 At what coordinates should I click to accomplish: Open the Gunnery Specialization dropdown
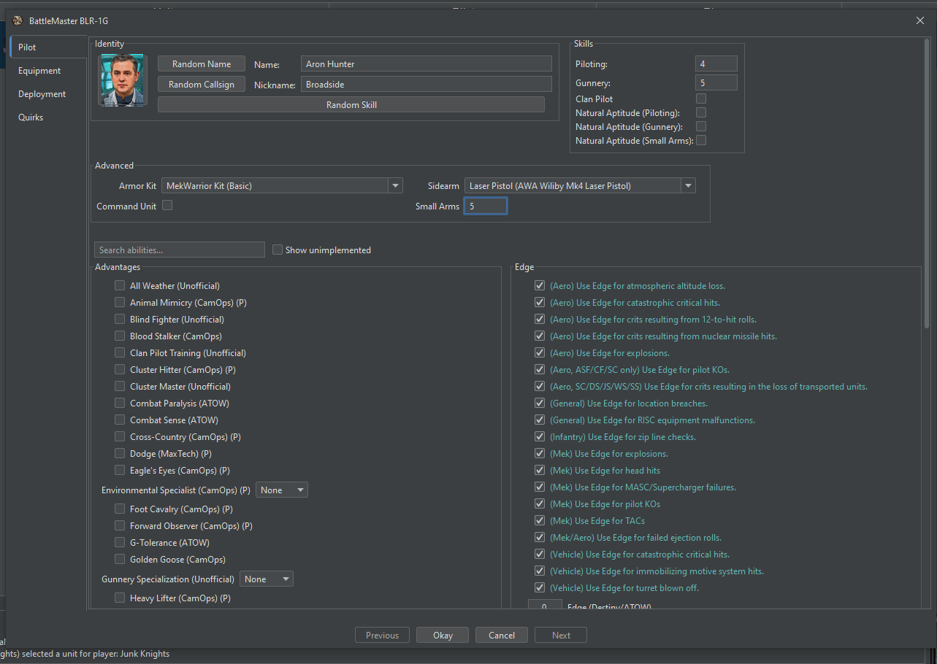266,579
